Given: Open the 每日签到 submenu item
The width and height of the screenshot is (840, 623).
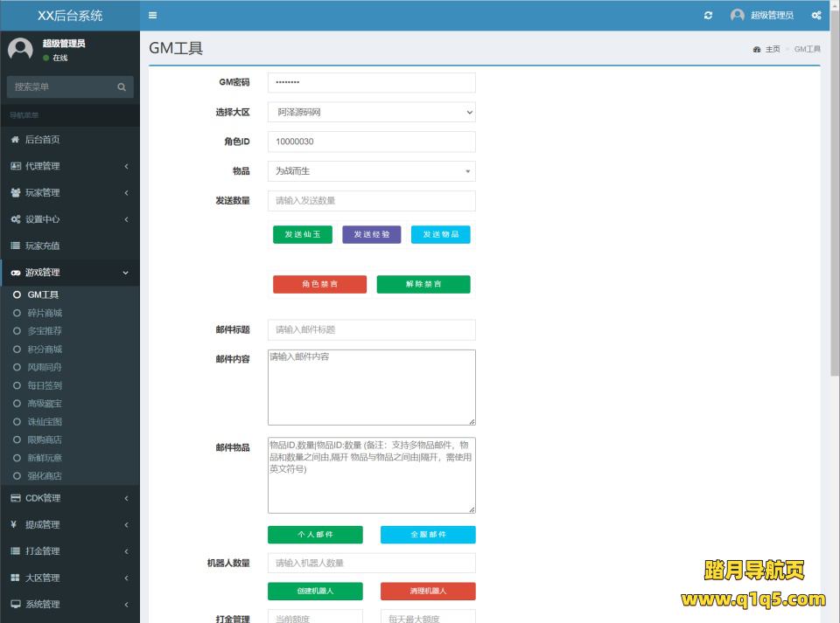Looking at the screenshot, I should [x=45, y=385].
